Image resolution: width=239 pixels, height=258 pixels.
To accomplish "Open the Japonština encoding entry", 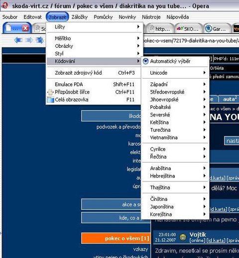I will [x=175, y=207].
